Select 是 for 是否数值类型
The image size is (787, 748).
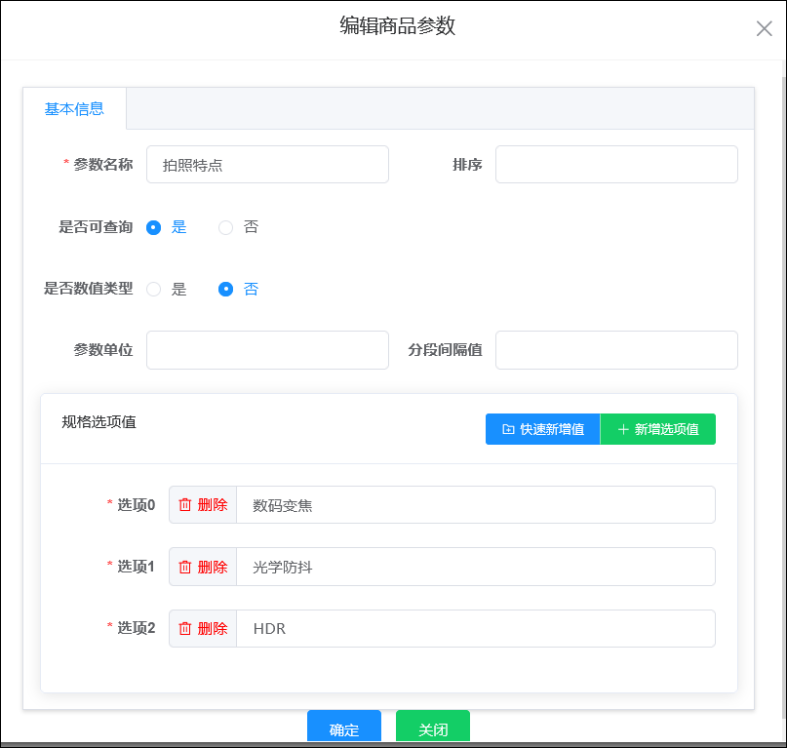(153, 289)
